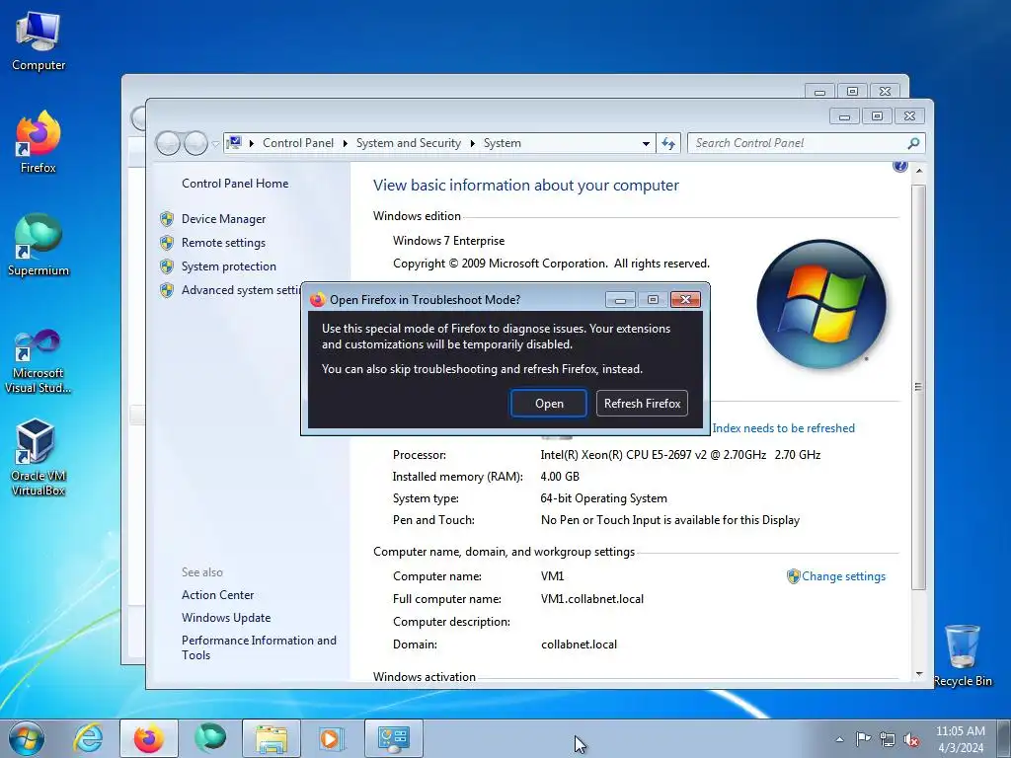The width and height of the screenshot is (1011, 758).
Task: Open the recent pages dropdown arrow
Action: pyautogui.click(x=215, y=144)
